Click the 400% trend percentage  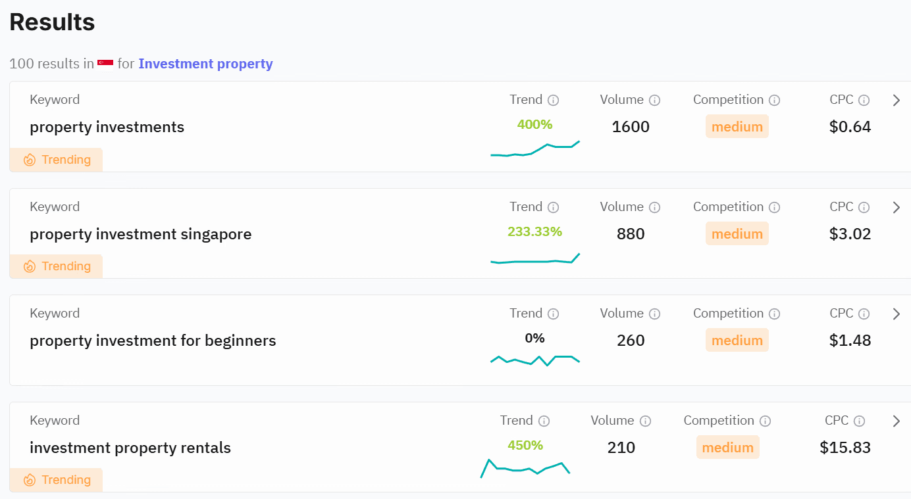coord(534,124)
